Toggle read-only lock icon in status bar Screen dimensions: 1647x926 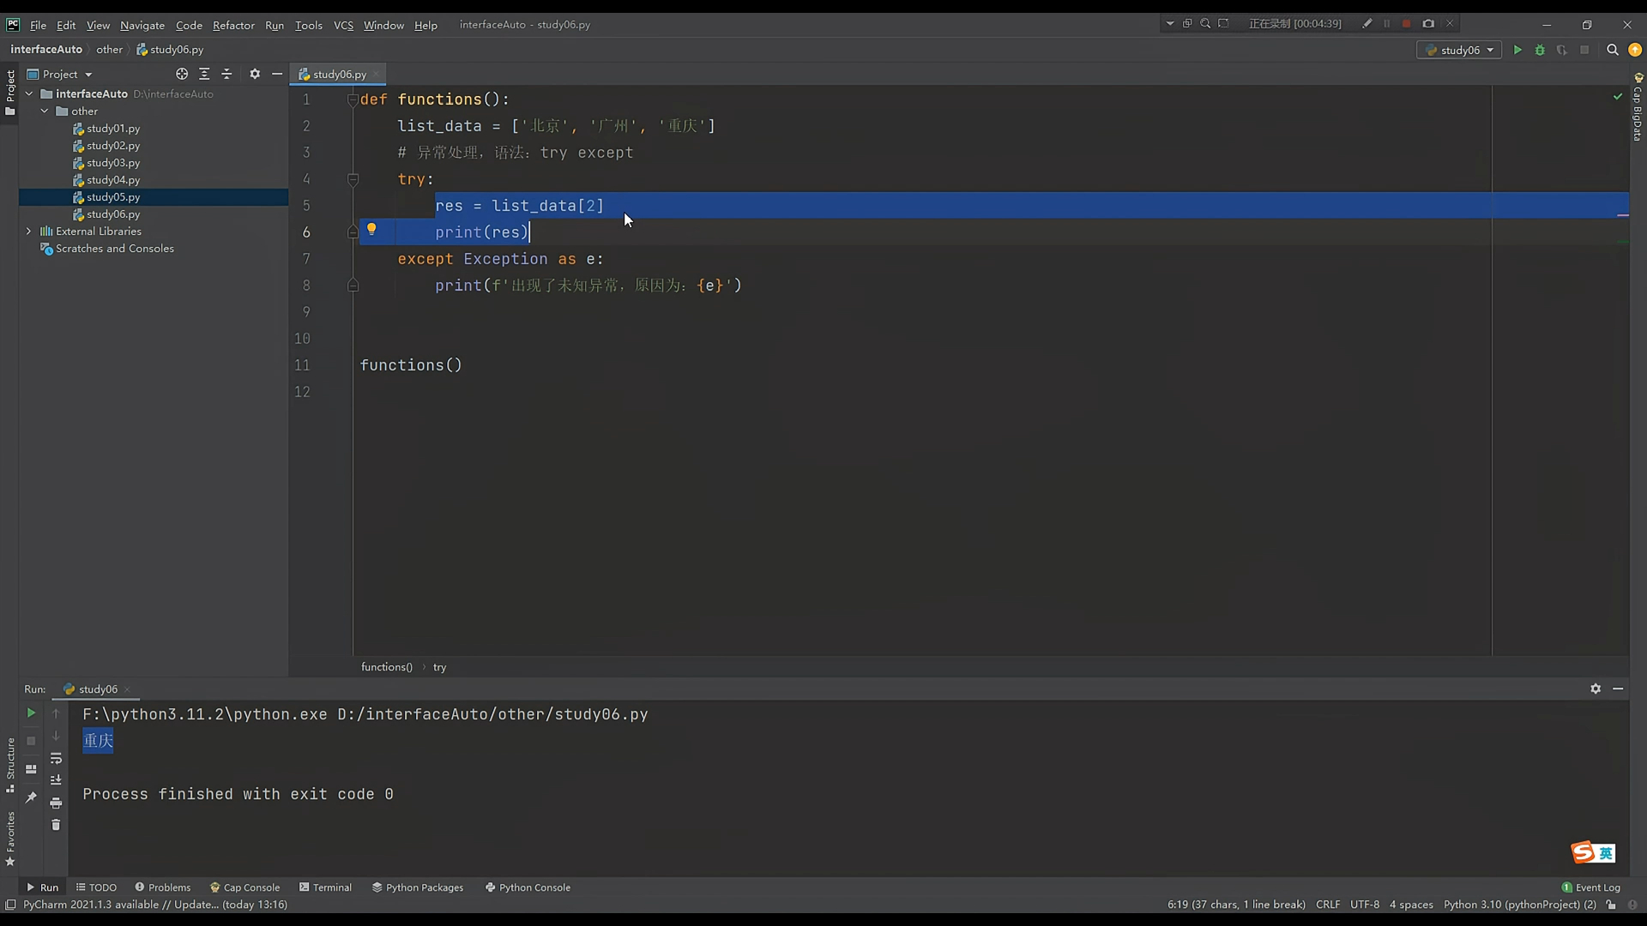point(1611,905)
